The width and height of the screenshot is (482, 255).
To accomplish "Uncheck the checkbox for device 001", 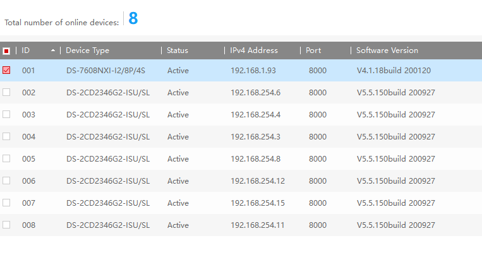I will (6, 71).
